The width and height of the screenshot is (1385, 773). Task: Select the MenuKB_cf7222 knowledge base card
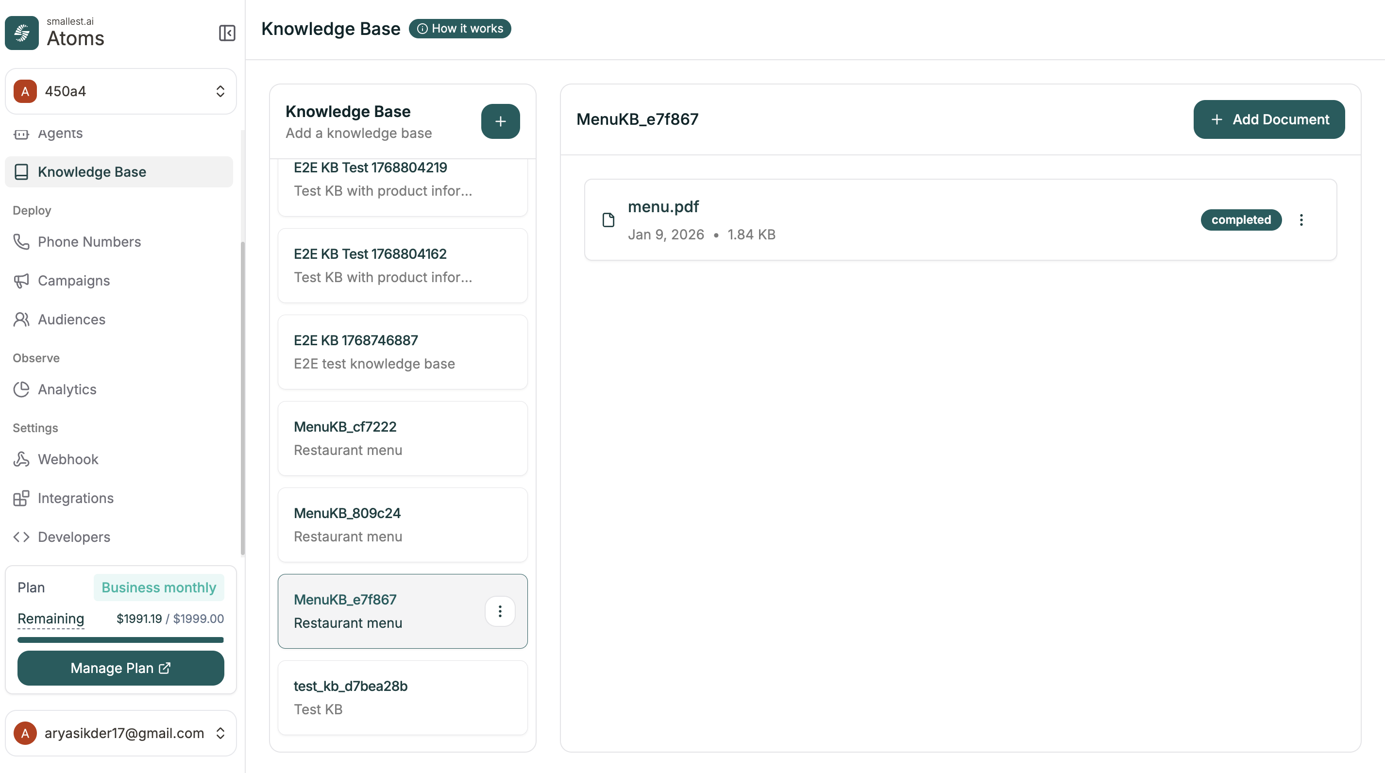[x=402, y=438]
